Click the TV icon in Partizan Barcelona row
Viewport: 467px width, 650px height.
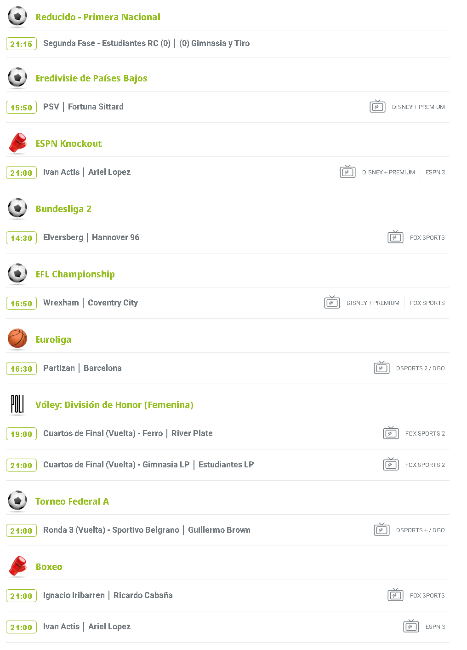pyautogui.click(x=382, y=368)
